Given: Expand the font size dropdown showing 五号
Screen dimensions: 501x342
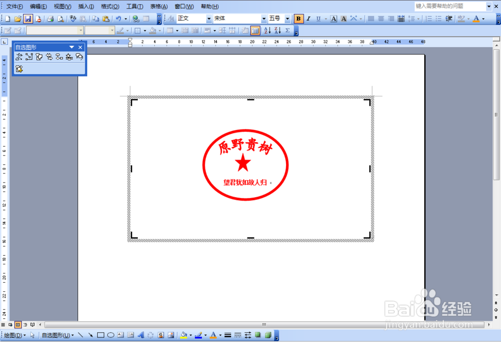Looking at the screenshot, I should click(x=289, y=19).
